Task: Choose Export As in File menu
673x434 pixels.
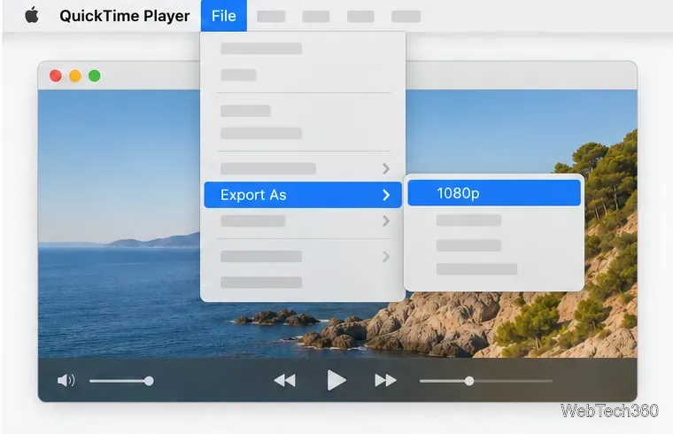Action: click(303, 195)
